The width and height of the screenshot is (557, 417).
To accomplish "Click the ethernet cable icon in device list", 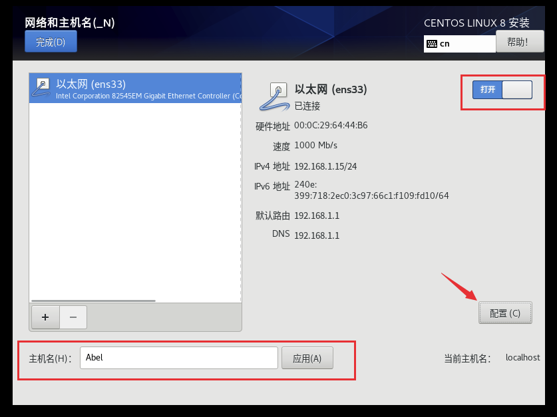I will click(41, 88).
